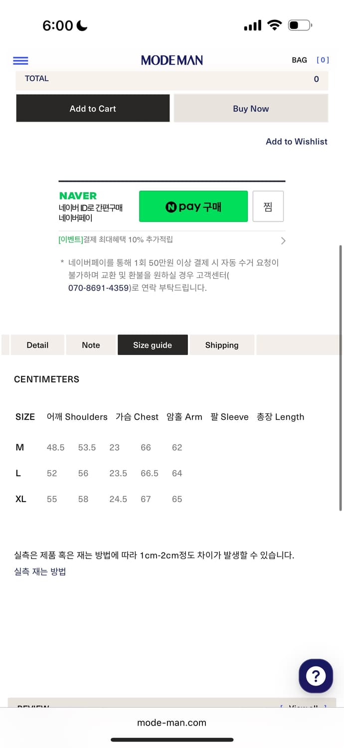
Task: Tap the green N Pay 구매 button
Action: click(193, 206)
